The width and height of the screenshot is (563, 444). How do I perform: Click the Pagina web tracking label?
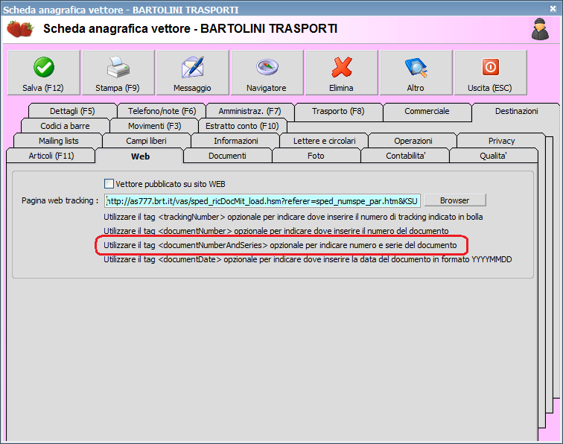point(60,200)
